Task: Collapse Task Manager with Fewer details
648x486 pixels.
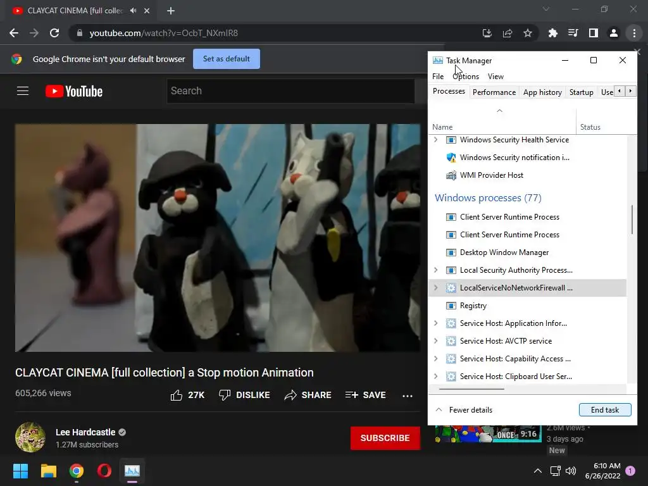Action: tap(464, 410)
